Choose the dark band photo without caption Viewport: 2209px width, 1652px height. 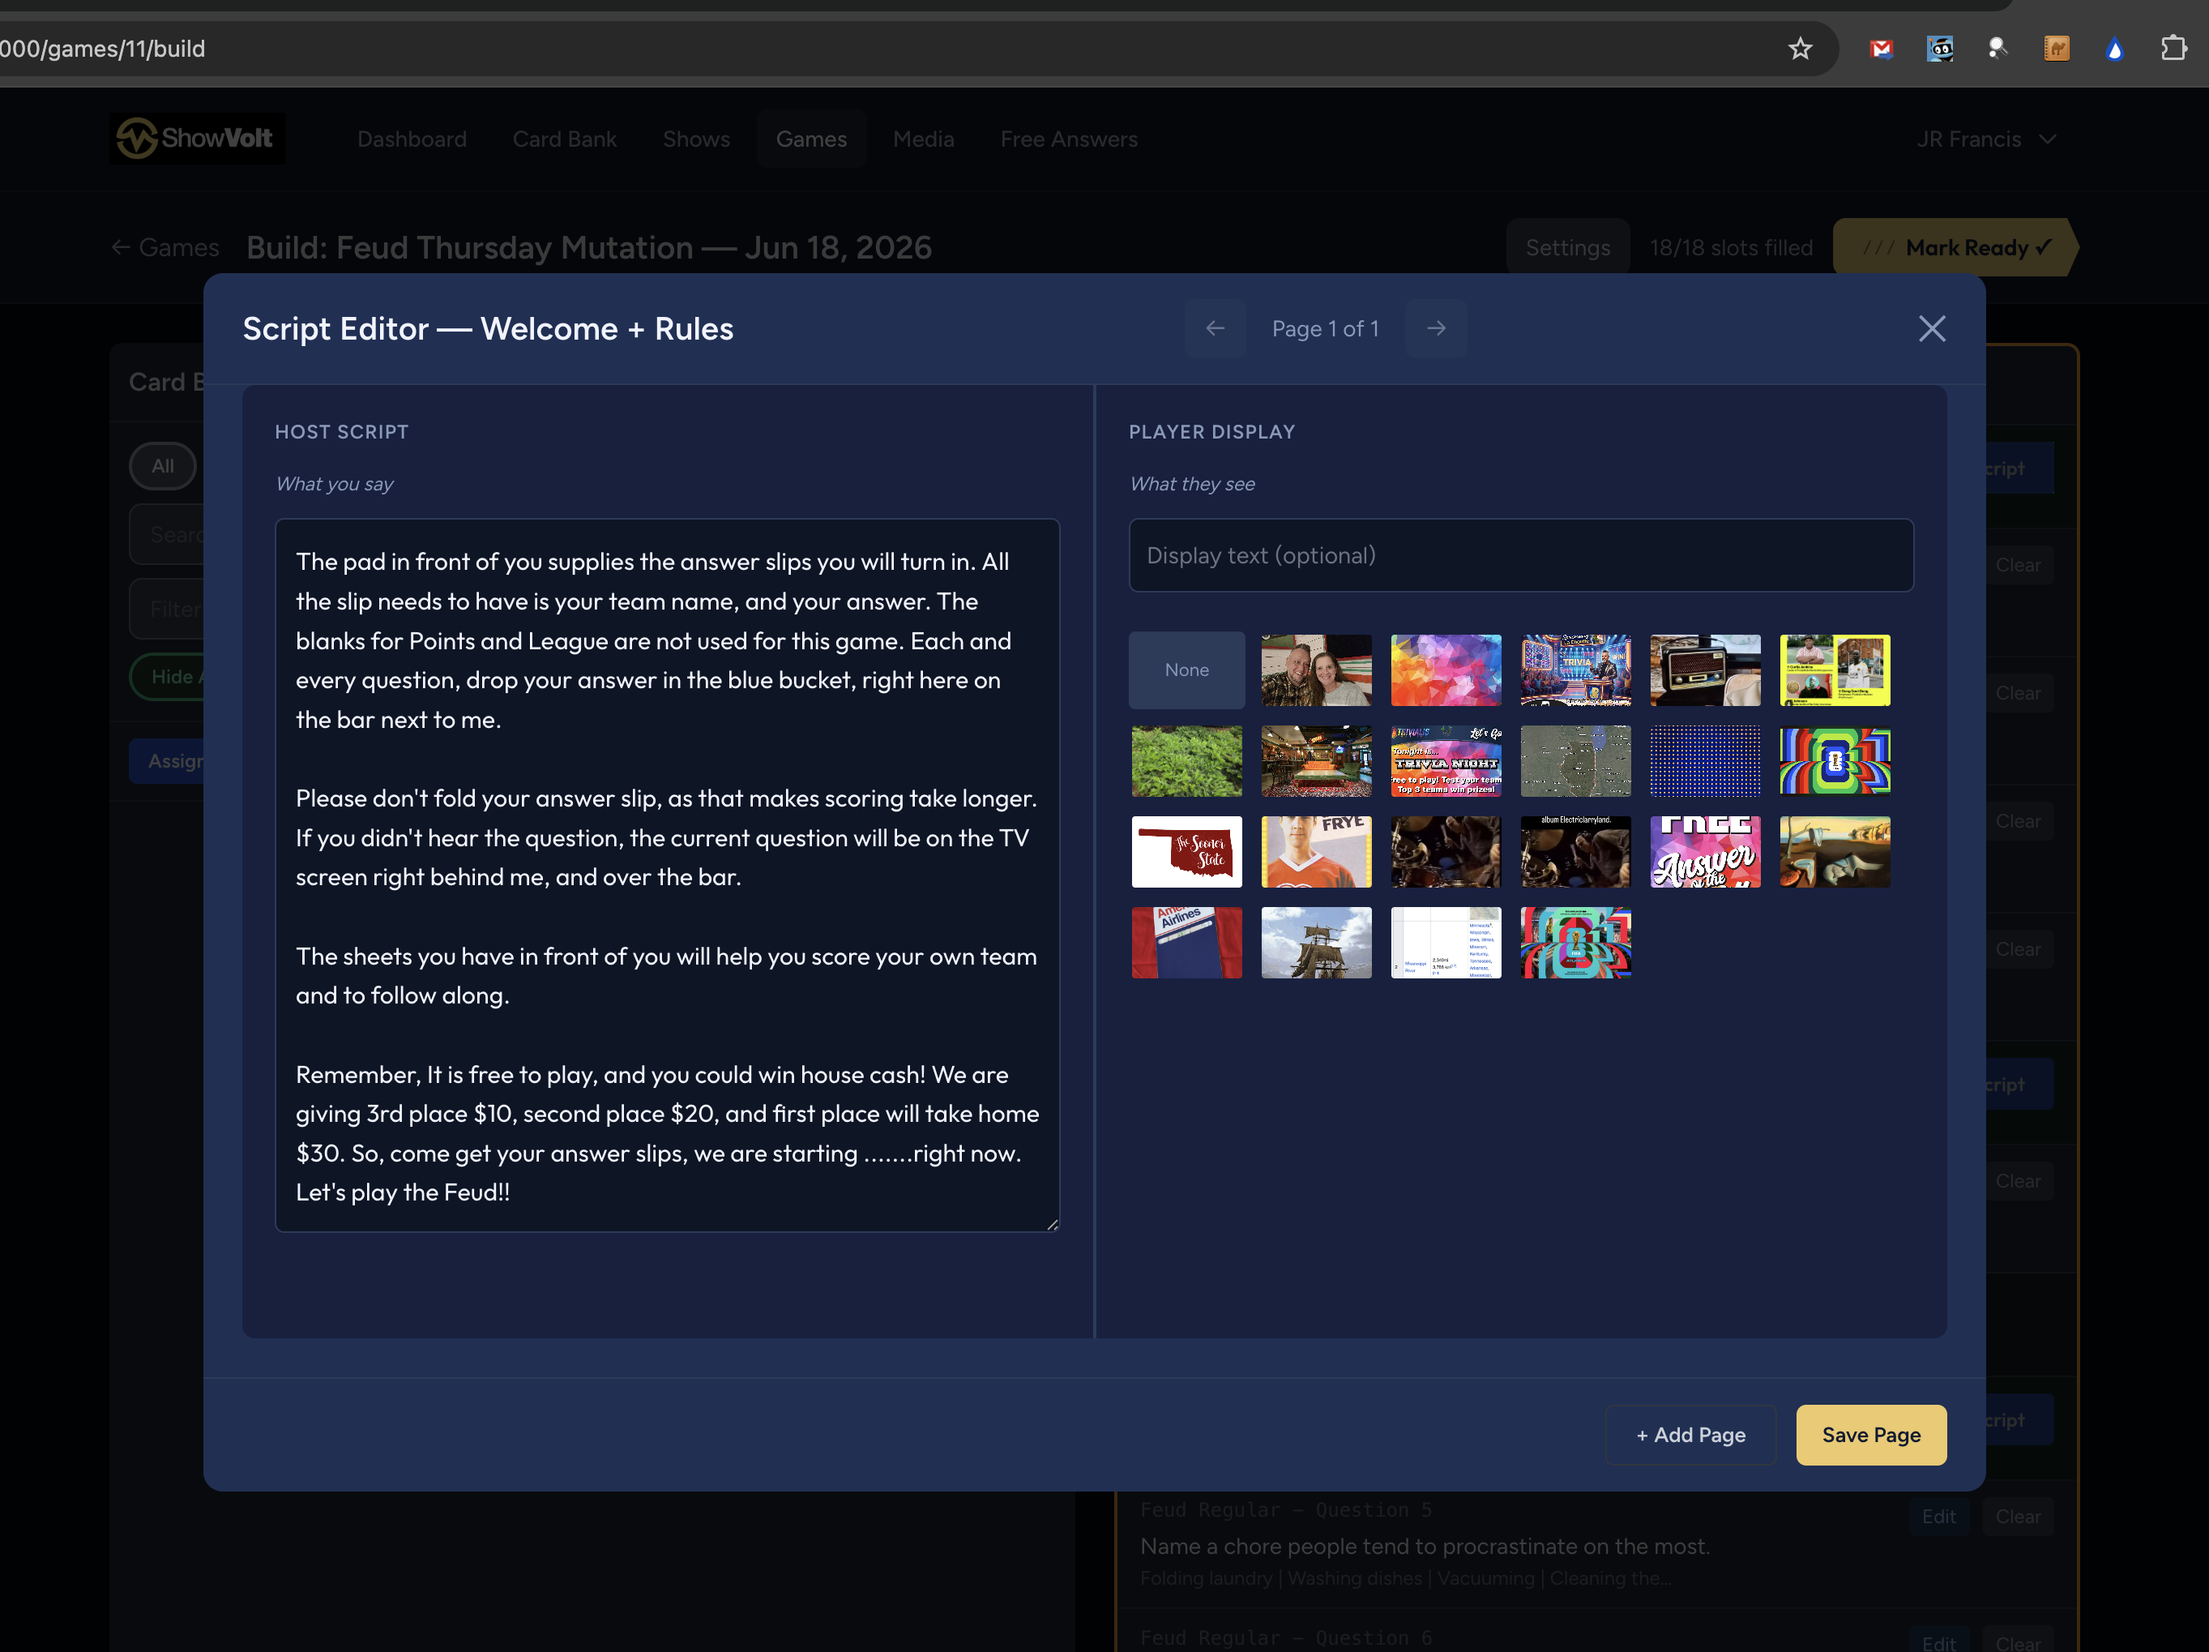1446,852
